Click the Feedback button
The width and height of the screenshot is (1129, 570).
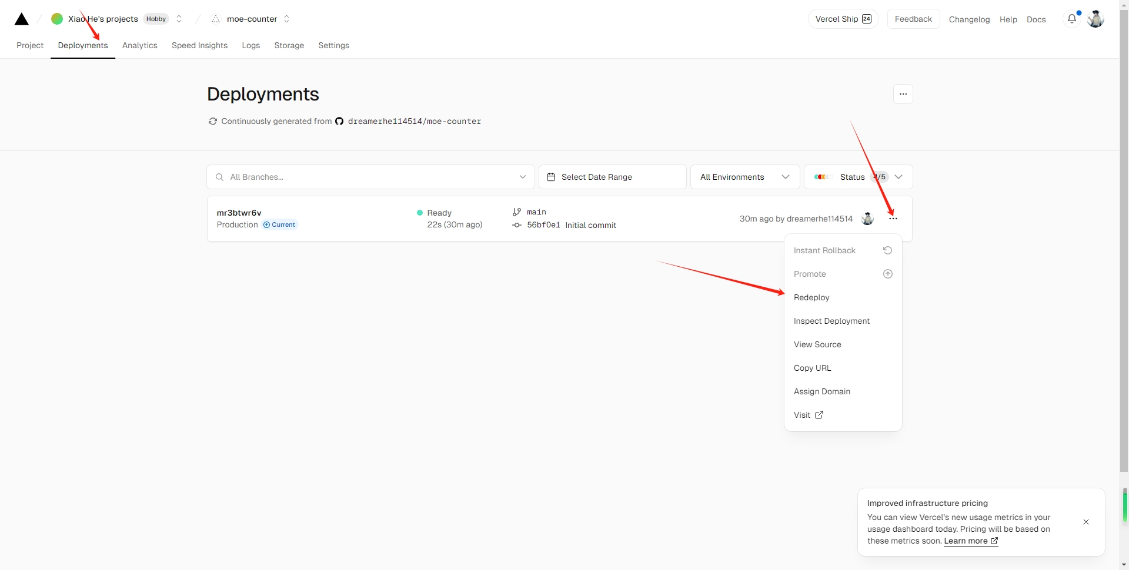[x=913, y=19]
